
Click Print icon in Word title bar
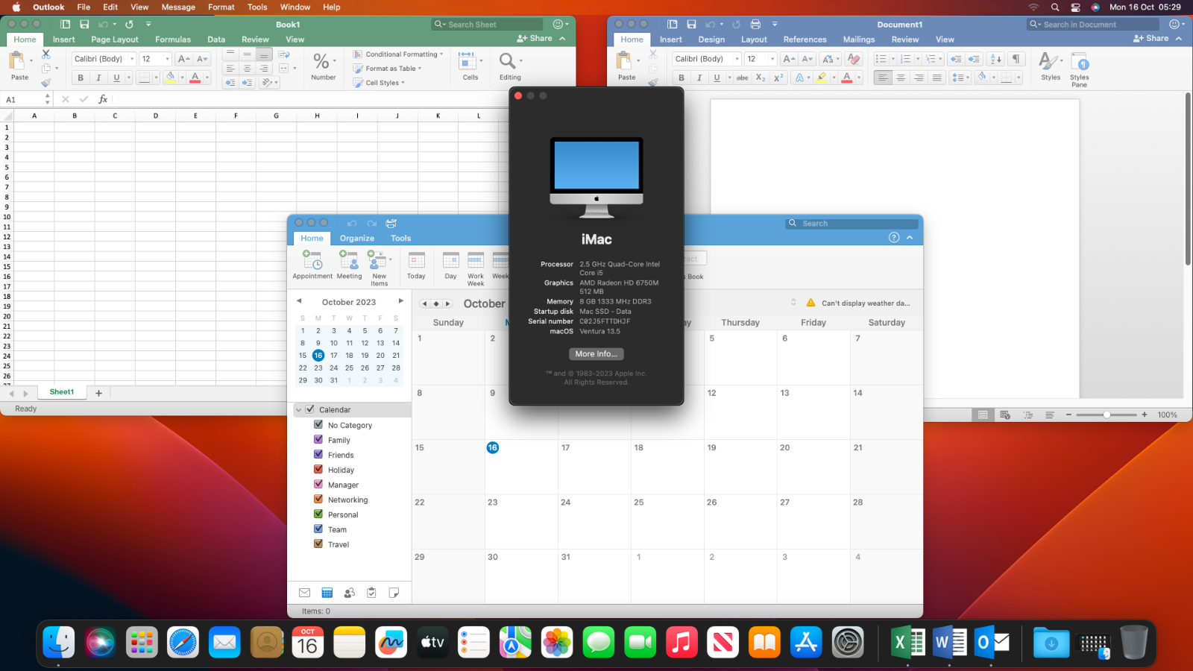click(x=755, y=25)
